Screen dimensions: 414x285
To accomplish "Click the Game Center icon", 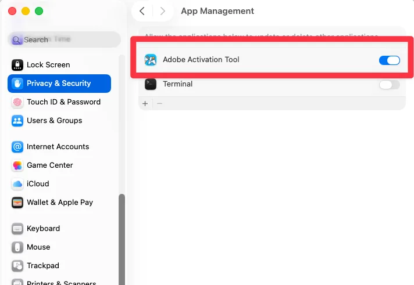I will [x=17, y=165].
